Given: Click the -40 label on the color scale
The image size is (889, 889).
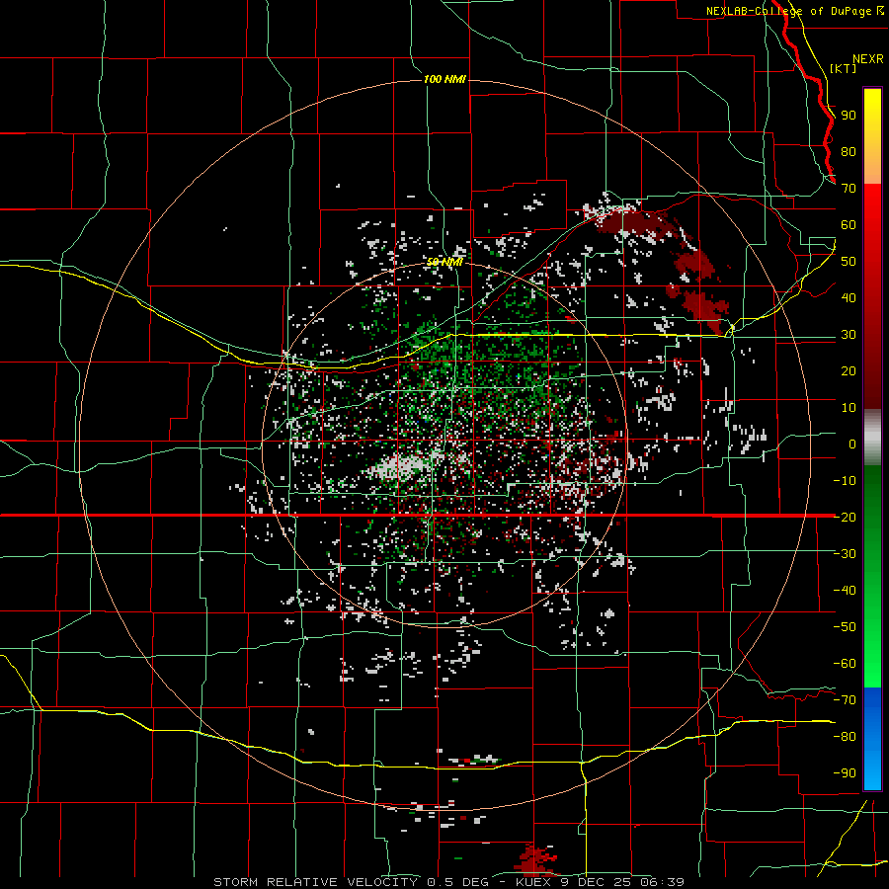Looking at the screenshot, I should coord(845,591).
